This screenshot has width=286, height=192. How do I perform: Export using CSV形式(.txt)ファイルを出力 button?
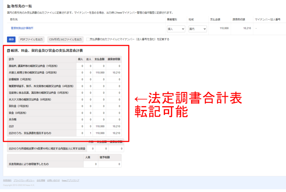(65, 39)
